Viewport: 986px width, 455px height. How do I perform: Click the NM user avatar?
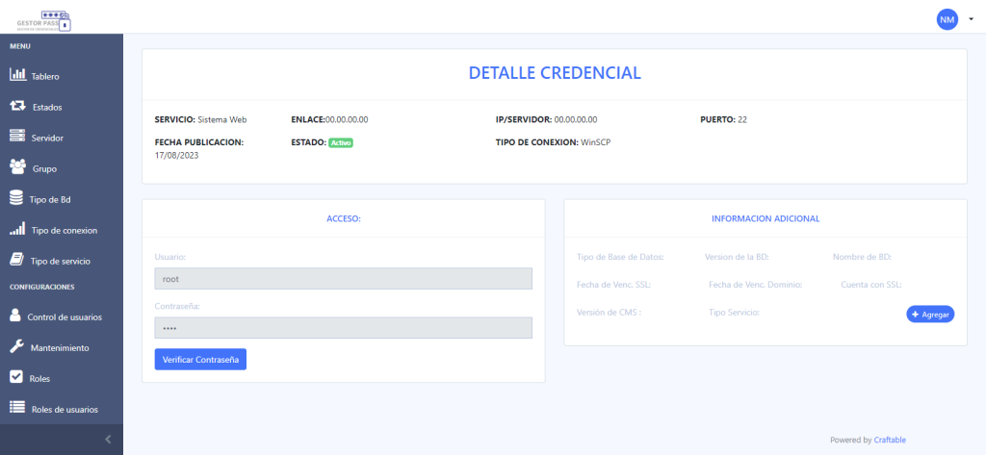(947, 18)
